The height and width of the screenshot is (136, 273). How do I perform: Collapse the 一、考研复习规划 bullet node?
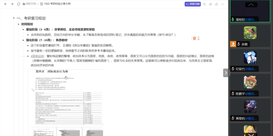coord(14,18)
